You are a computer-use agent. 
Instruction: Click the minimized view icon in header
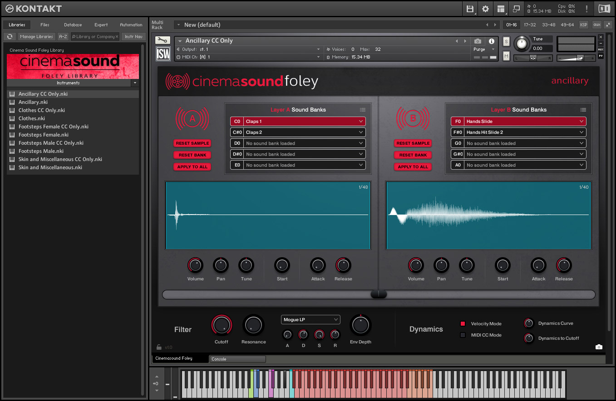coord(516,9)
